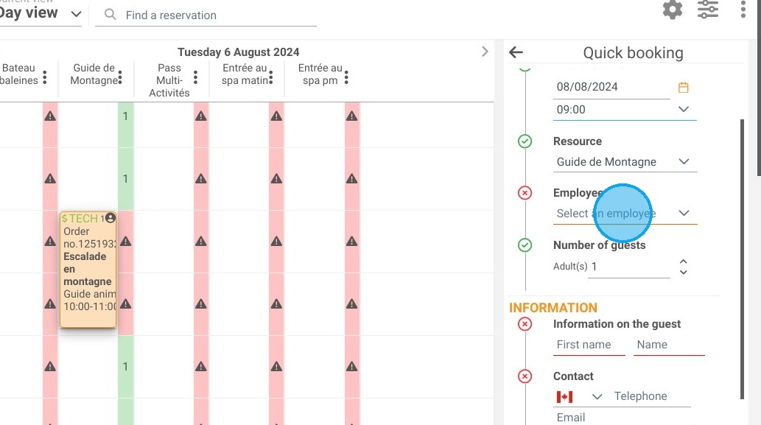Image resolution: width=761 pixels, height=425 pixels.
Task: Open options menu for Pass Multi-Activités column
Action: coord(195,77)
